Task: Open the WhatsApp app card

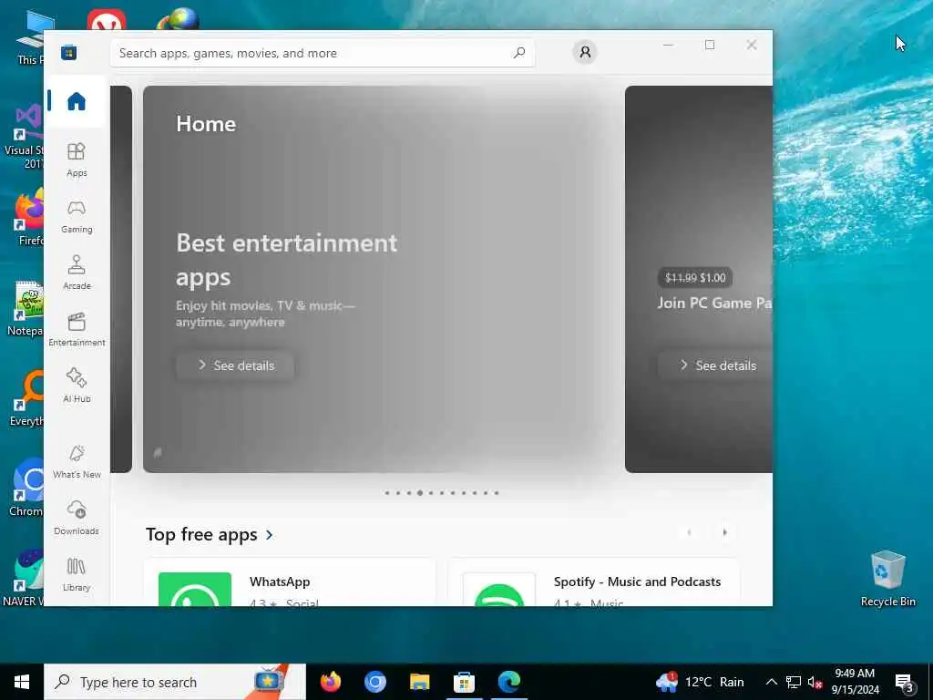Action: pos(290,582)
